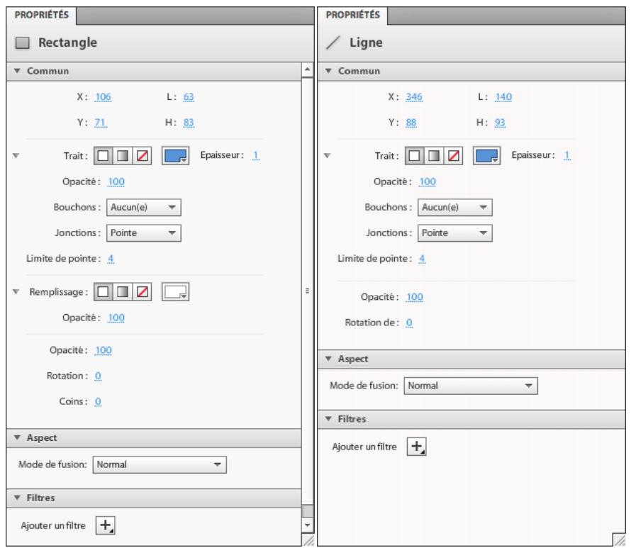The image size is (631, 548).
Task: Open blue stroke color picker for Rectangle
Action: 175,156
